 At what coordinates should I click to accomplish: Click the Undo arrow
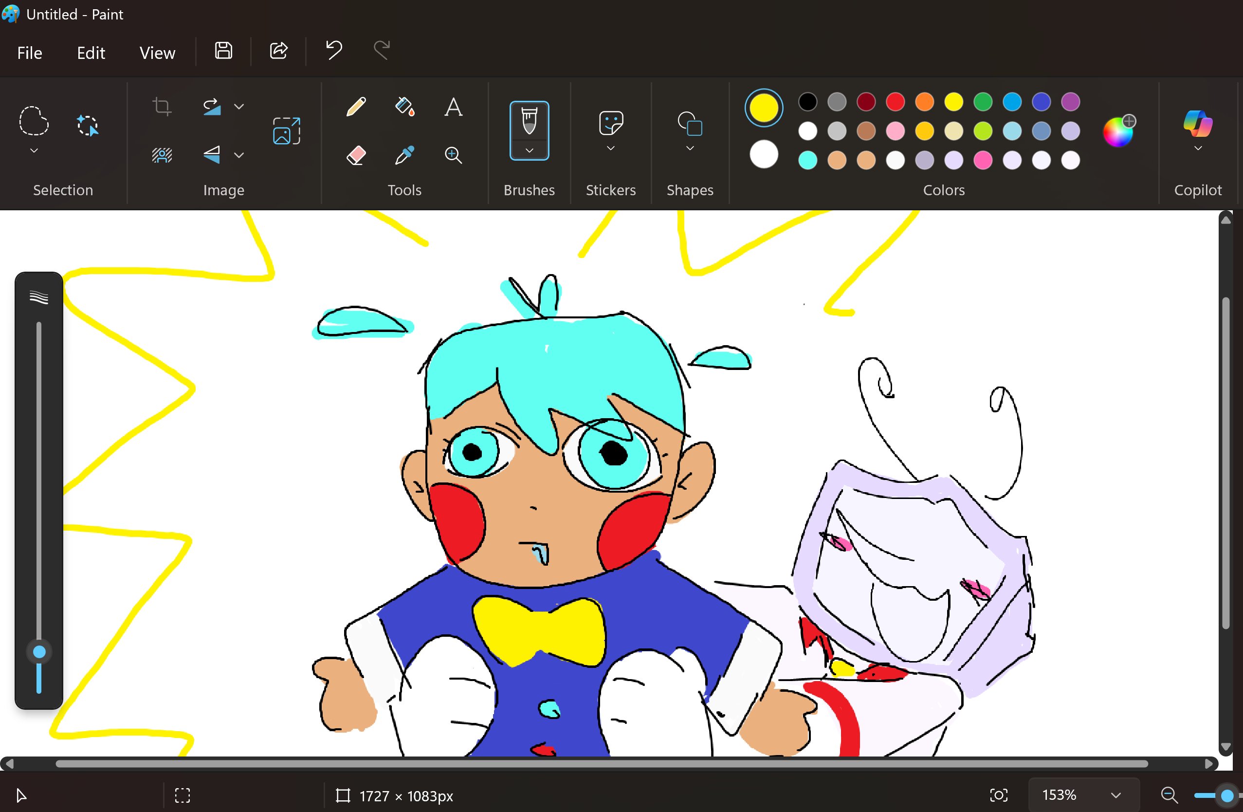click(x=334, y=51)
